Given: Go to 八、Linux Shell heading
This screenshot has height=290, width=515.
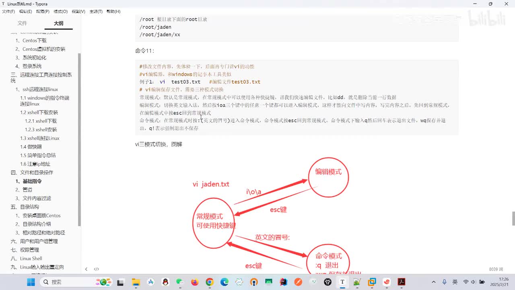Looking at the screenshot, I should click(x=26, y=259).
